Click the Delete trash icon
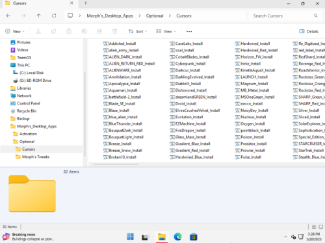The image size is (325, 243). 114,31
